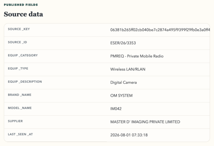
Task: Select the PUBLISHED FIELDS label
Action: pyautogui.click(x=21, y=5)
